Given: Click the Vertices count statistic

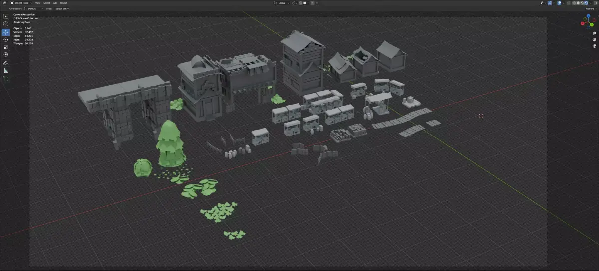Looking at the screenshot, I should [x=23, y=32].
